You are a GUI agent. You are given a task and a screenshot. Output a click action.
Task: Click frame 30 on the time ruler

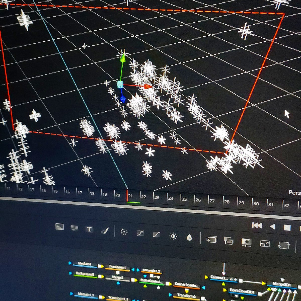[256, 203]
